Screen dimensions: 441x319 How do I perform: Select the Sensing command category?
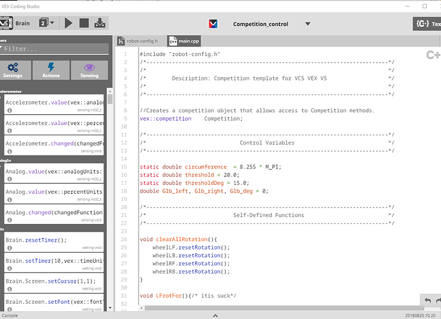click(89, 70)
